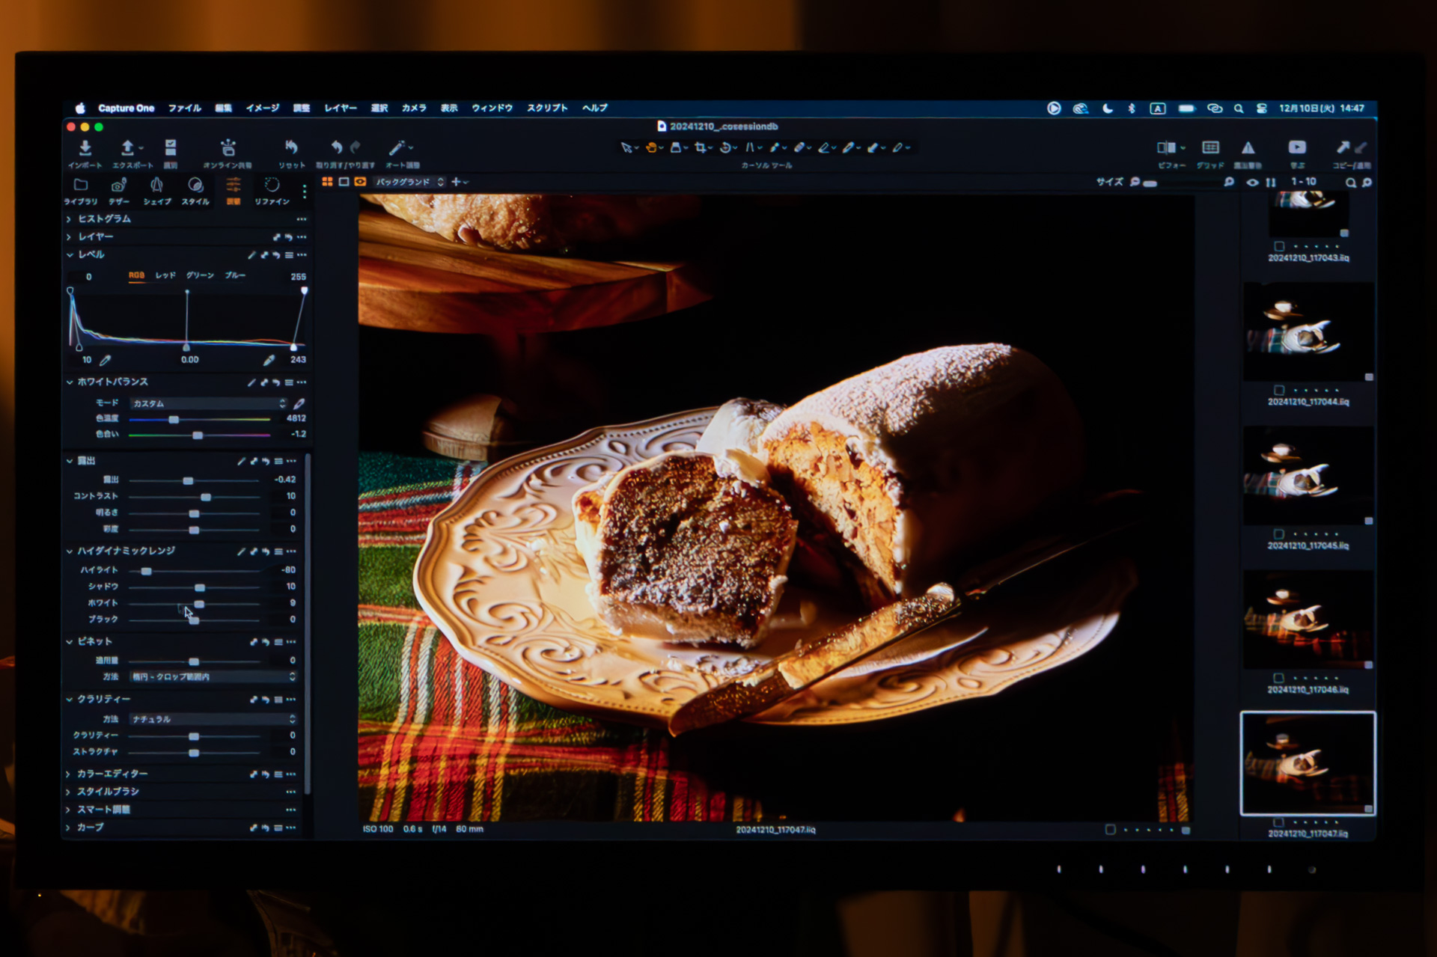Click the Import (インポート) toolbar icon

pyautogui.click(x=85, y=148)
